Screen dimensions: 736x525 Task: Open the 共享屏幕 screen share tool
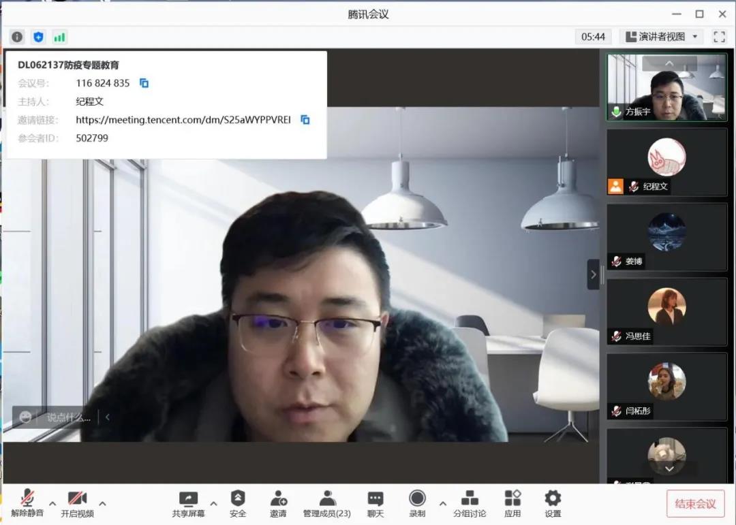(188, 503)
